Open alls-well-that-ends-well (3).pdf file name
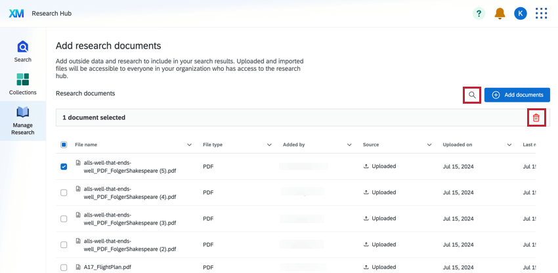 coord(130,219)
